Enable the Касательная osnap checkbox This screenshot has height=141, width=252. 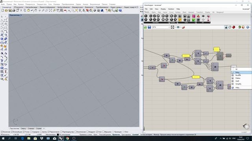tap(75, 132)
